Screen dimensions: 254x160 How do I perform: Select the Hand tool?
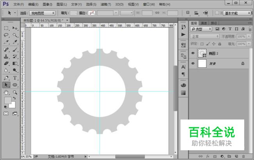(x=6, y=92)
